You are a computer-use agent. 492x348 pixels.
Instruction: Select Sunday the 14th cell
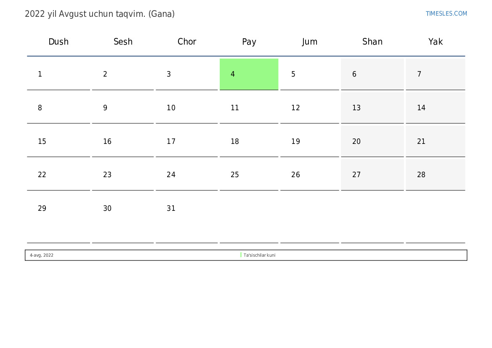click(435, 108)
